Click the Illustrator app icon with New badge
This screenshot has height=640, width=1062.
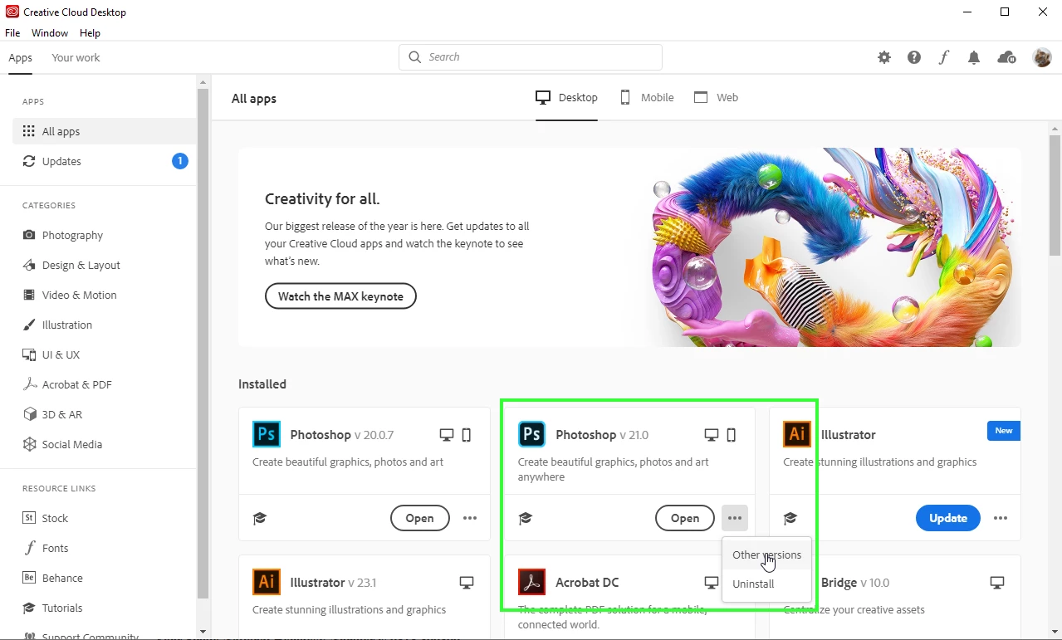[x=797, y=434]
